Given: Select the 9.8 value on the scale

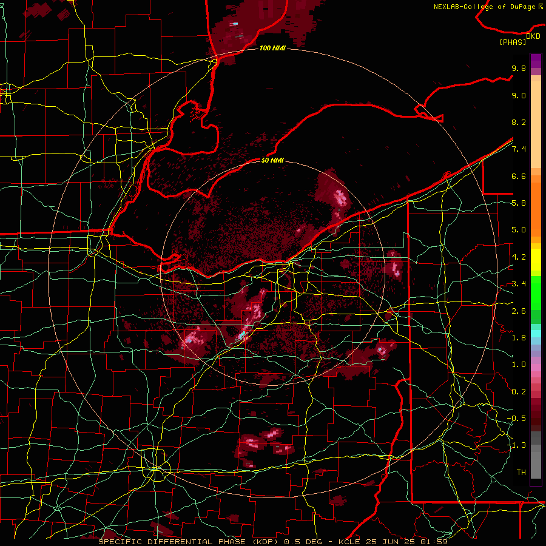Looking at the screenshot, I should 519,68.
